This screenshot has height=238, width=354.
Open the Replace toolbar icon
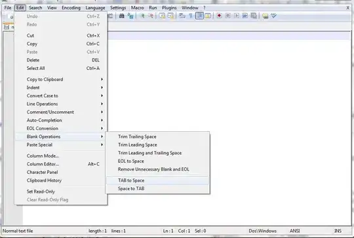[130, 16]
